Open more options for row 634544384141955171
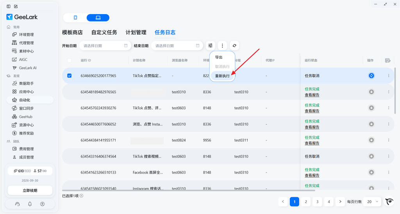This screenshot has width=400, height=214. (389, 140)
